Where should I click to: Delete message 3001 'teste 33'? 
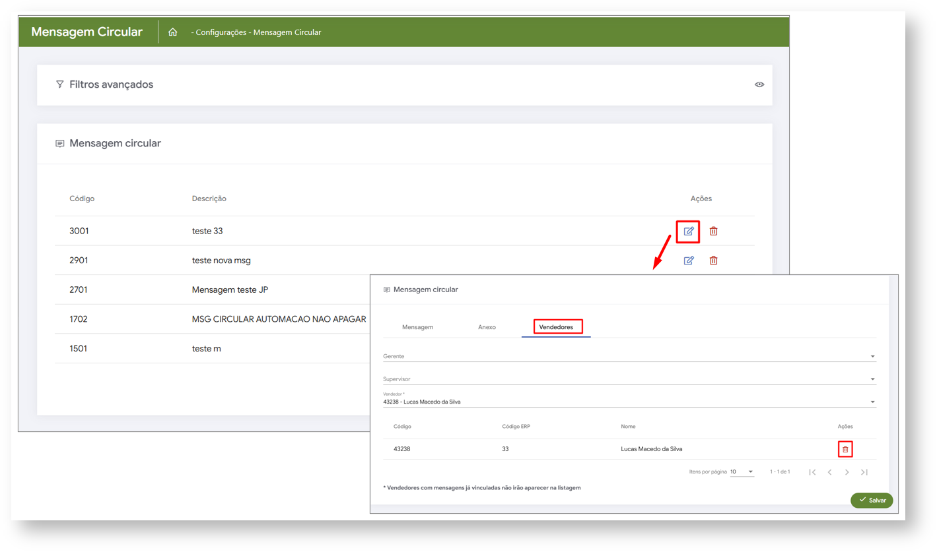(713, 231)
